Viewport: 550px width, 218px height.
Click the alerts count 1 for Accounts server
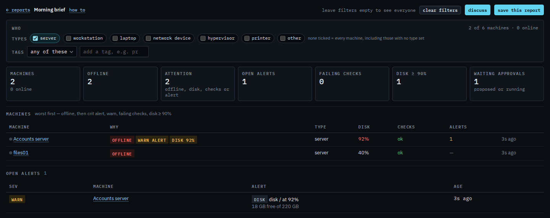tap(451, 139)
